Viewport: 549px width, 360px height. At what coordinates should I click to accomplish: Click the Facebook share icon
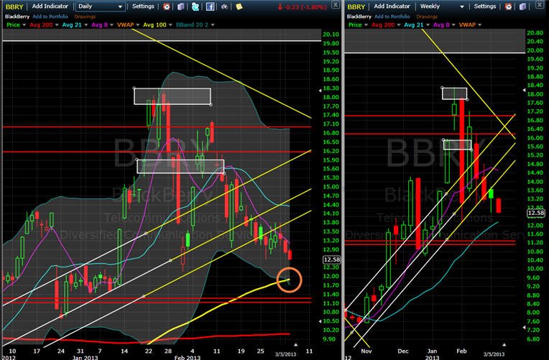point(210,6)
